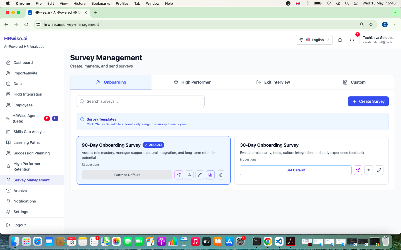The width and height of the screenshot is (401, 250).
Task: Open a new Chrome tab
Action: [96, 12]
